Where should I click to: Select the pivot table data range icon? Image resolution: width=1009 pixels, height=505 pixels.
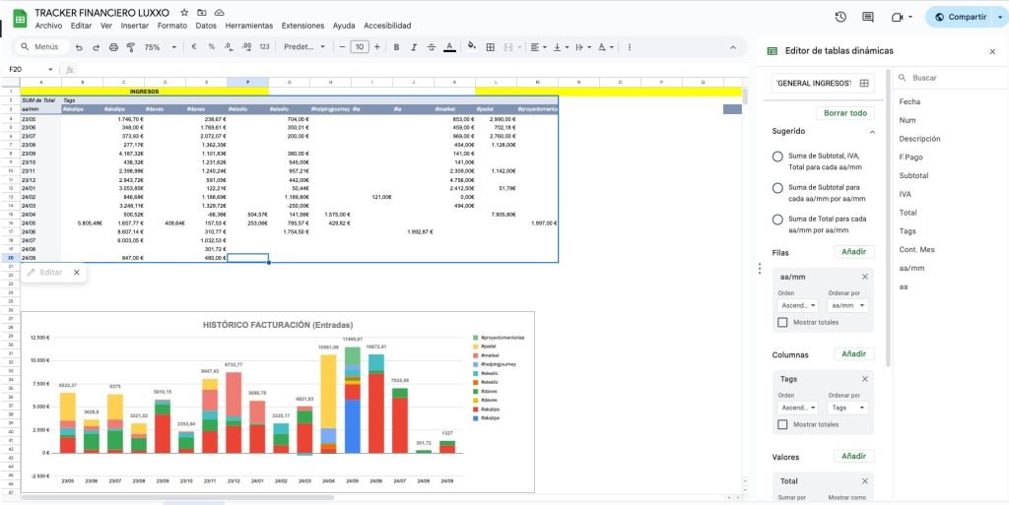pos(864,83)
